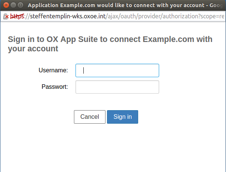Click the blue Sign in button
This screenshot has width=226, height=172.
click(122, 117)
